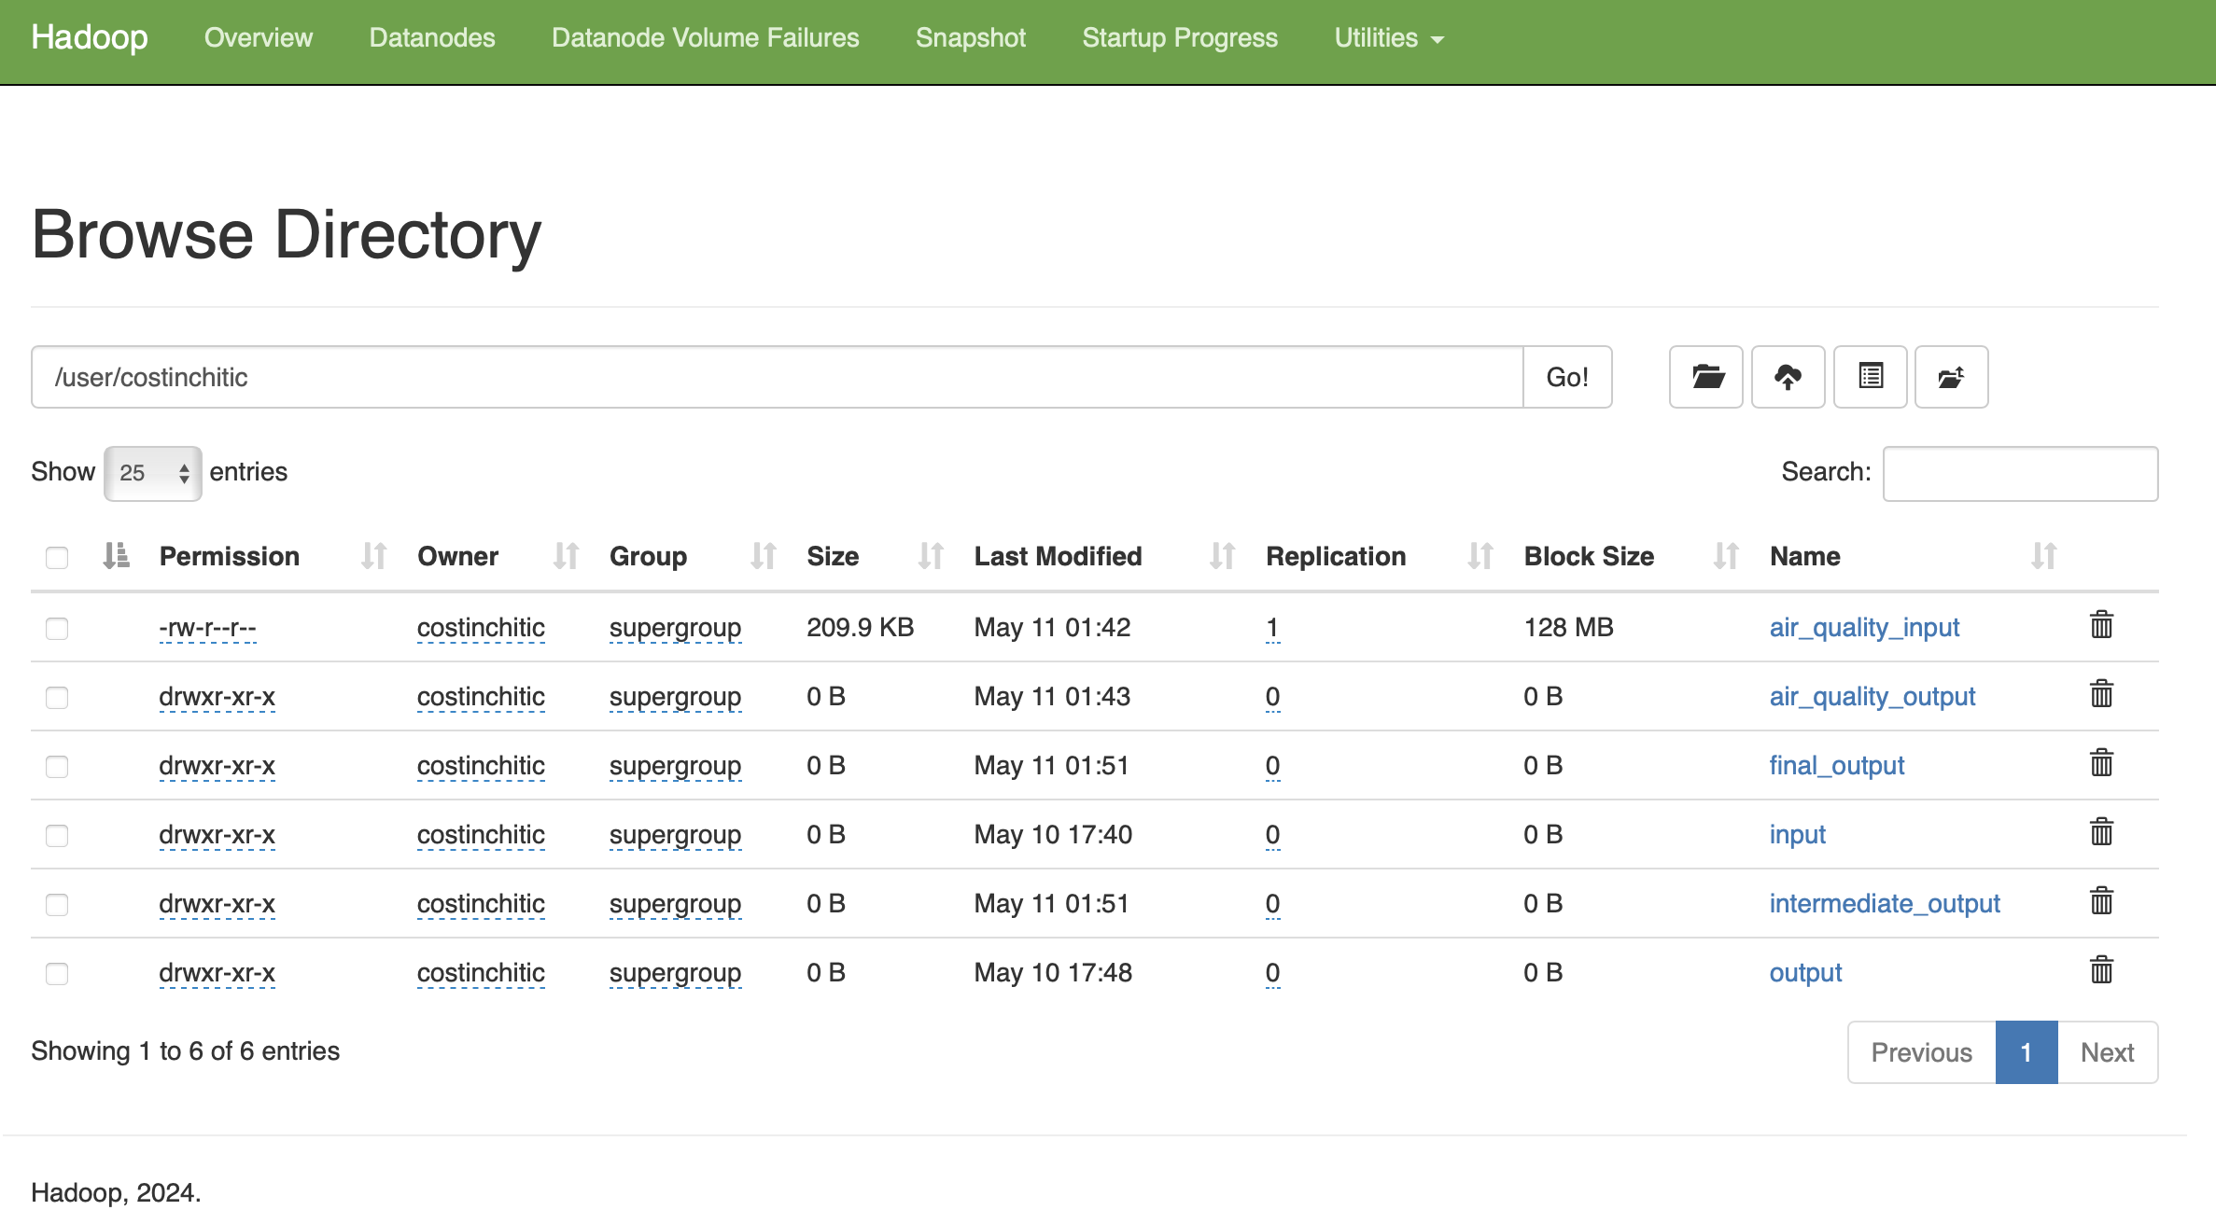
Task: Sort by the Permission column sort icon
Action: (x=373, y=556)
